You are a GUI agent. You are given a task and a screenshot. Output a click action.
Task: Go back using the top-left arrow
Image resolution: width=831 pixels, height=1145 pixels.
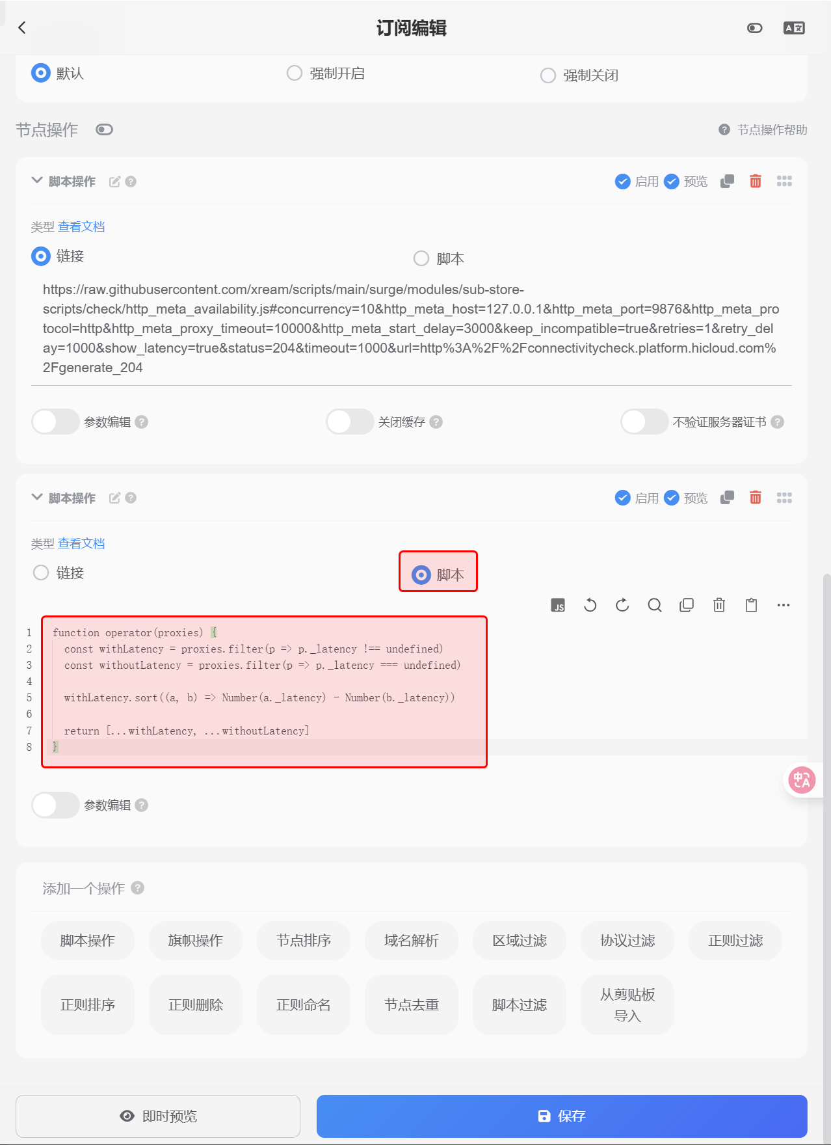pos(22,27)
